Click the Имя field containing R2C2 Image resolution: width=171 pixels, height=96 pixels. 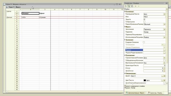coord(154,17)
